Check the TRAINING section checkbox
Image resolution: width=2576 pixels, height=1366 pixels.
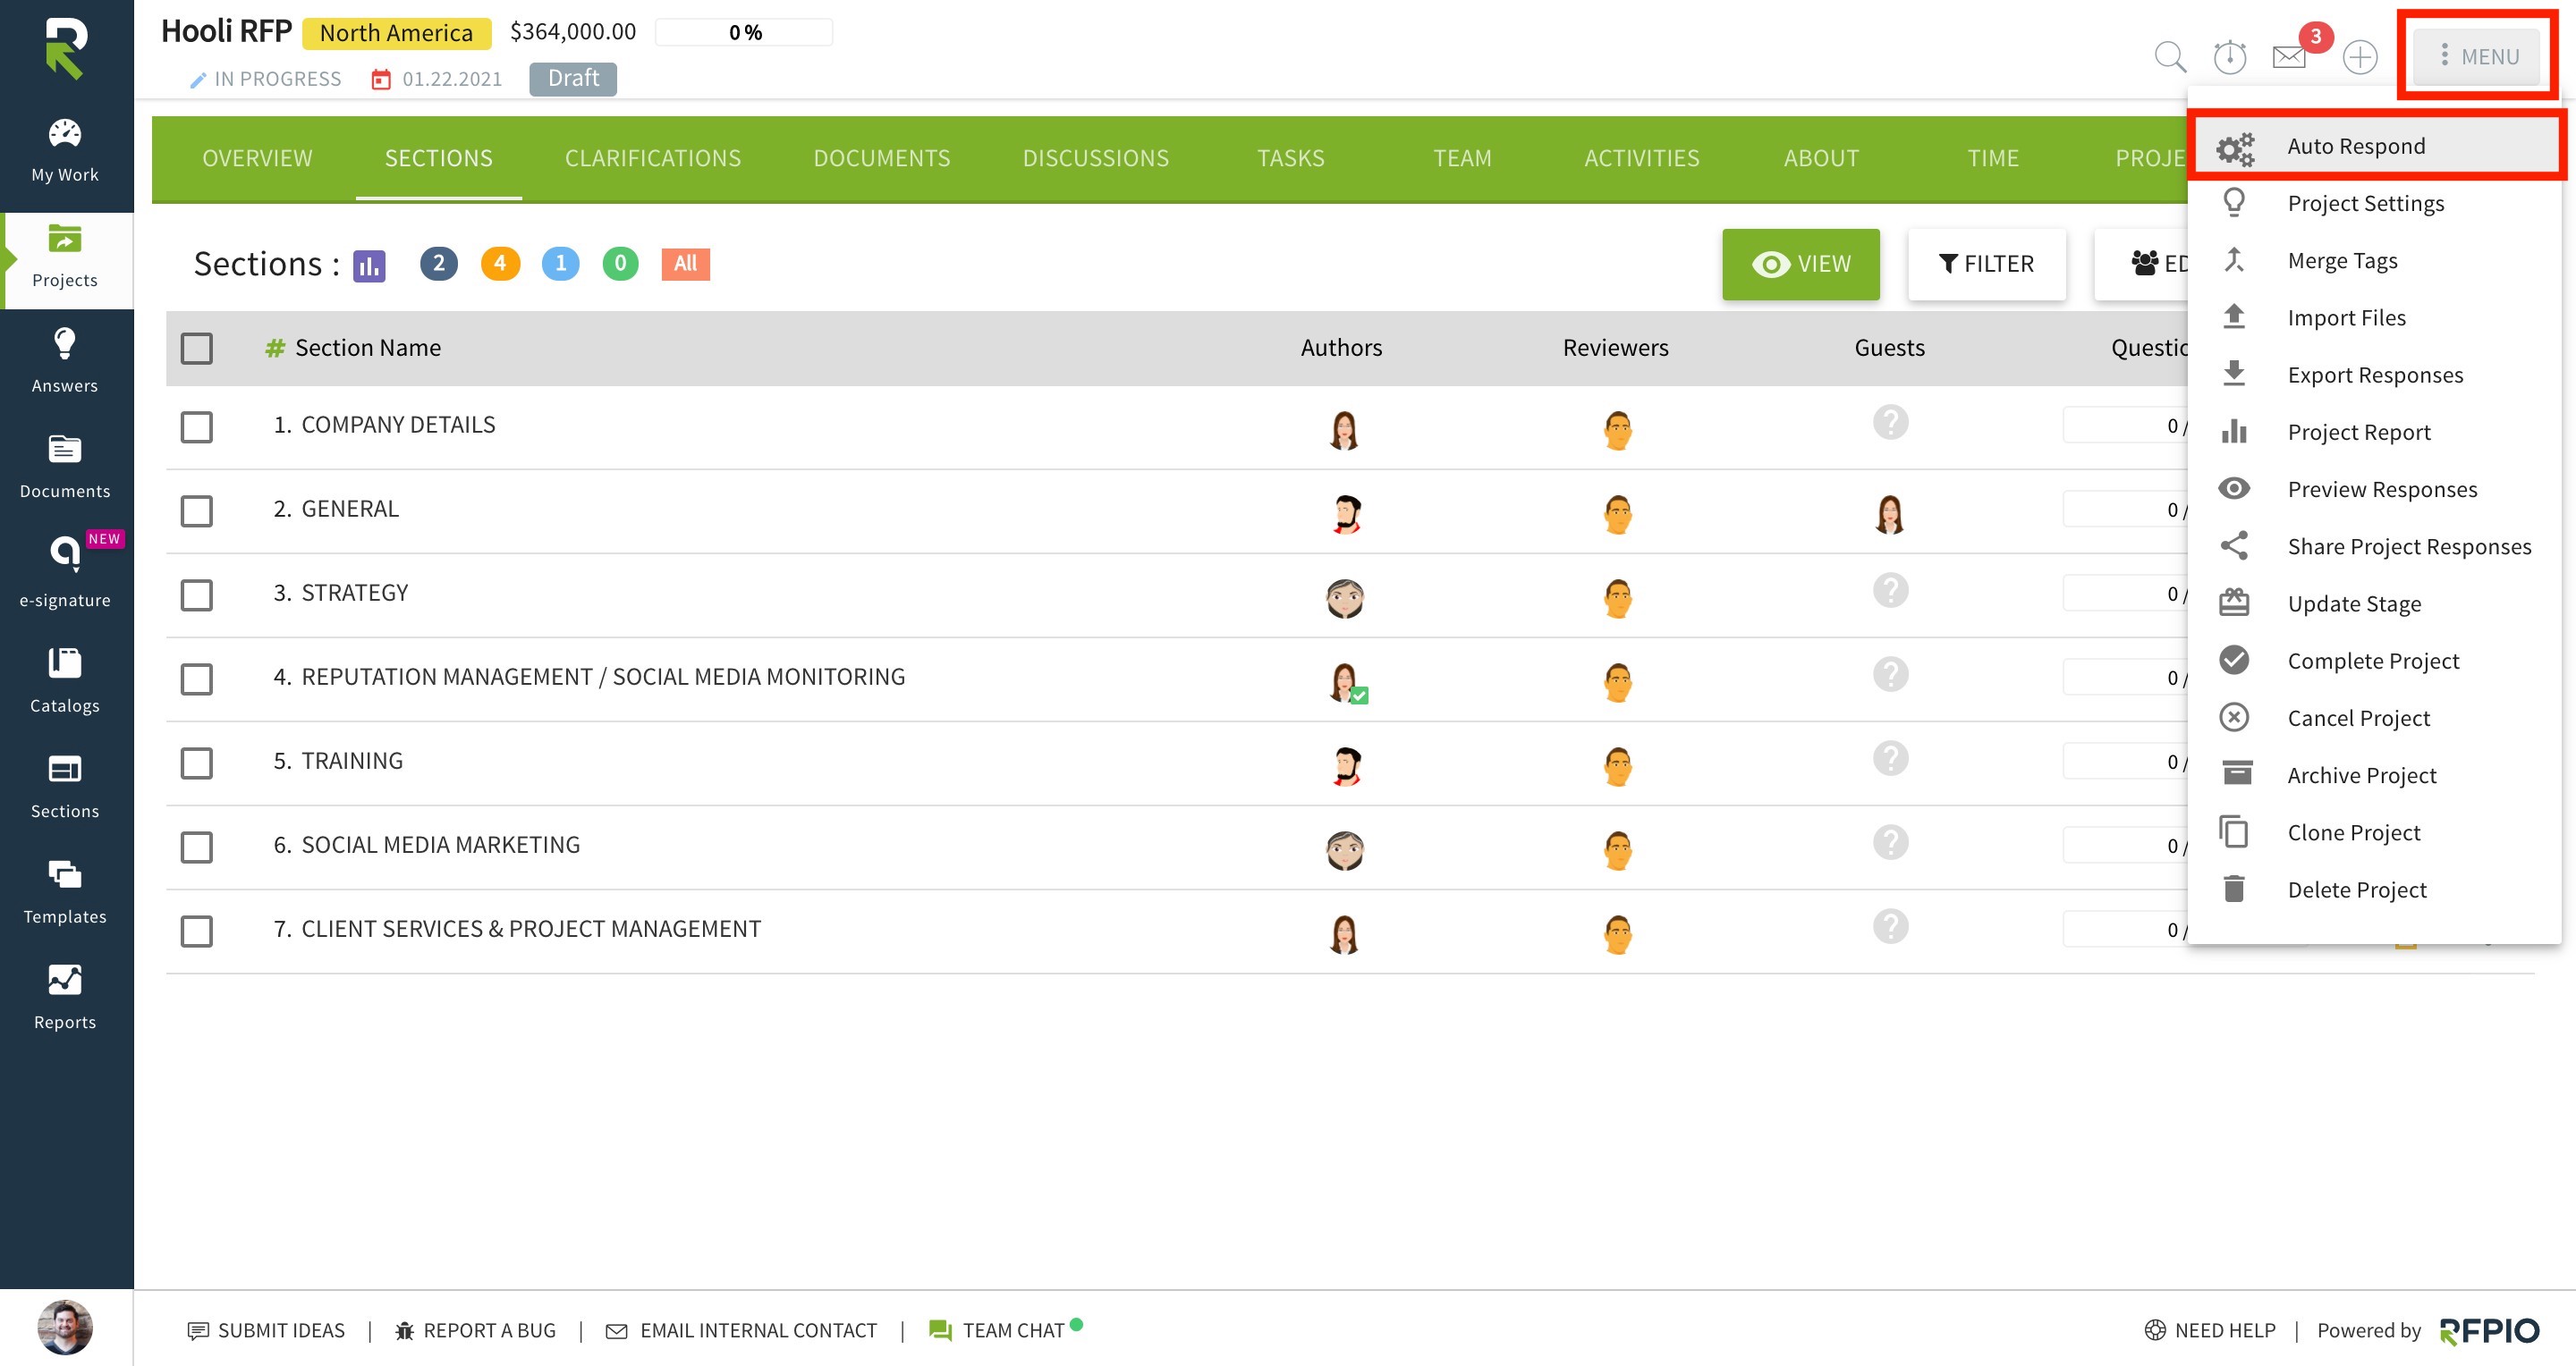tap(196, 763)
